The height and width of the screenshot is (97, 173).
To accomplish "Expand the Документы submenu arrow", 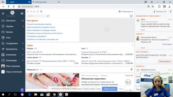I will pyautogui.click(x=23, y=49).
